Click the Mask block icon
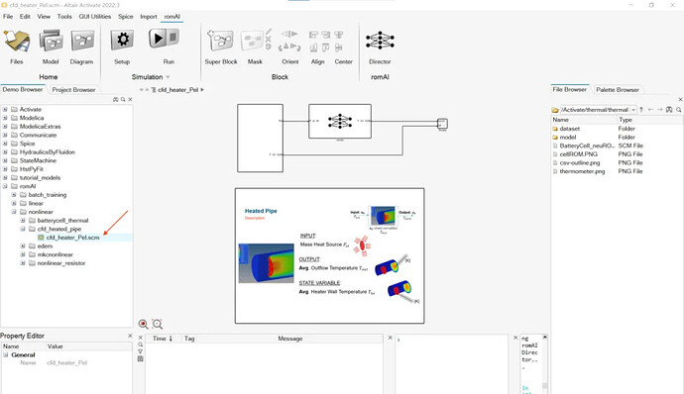684x394 pixels. (253, 42)
